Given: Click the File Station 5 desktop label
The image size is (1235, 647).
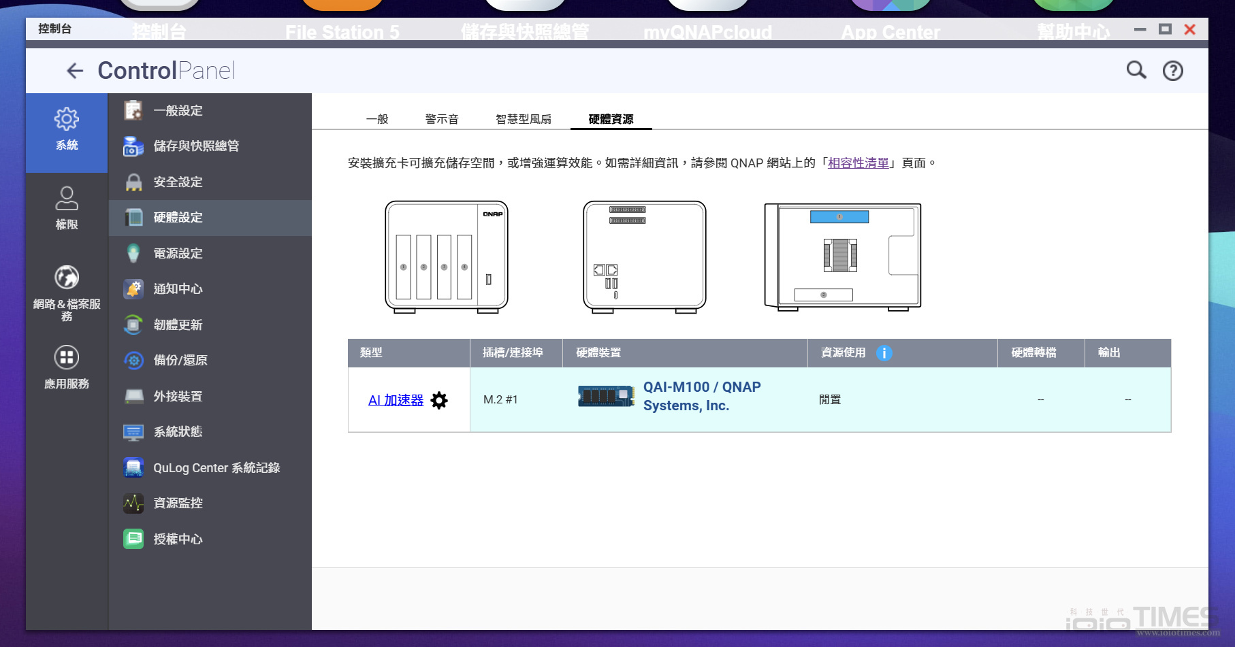Looking at the screenshot, I should [342, 32].
